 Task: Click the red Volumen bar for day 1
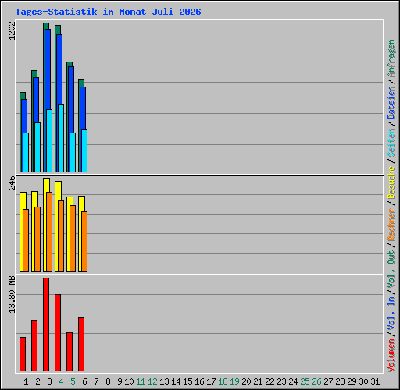tap(23, 354)
